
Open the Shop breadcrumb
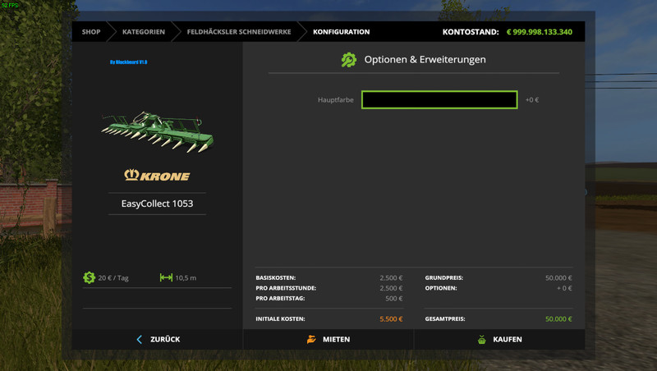point(90,32)
